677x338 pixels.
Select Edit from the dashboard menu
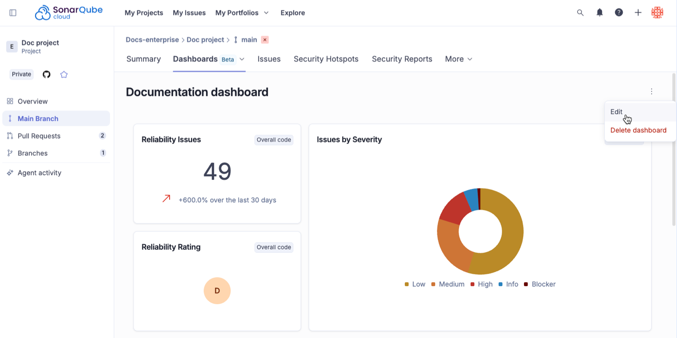click(x=616, y=112)
